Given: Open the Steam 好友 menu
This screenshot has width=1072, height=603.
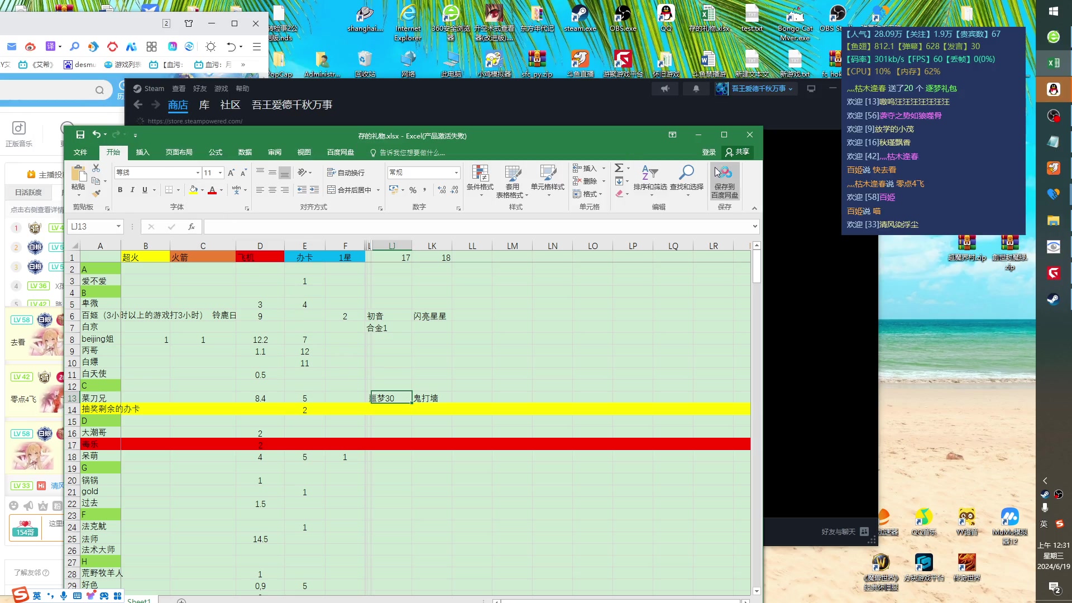Looking at the screenshot, I should pos(200,89).
